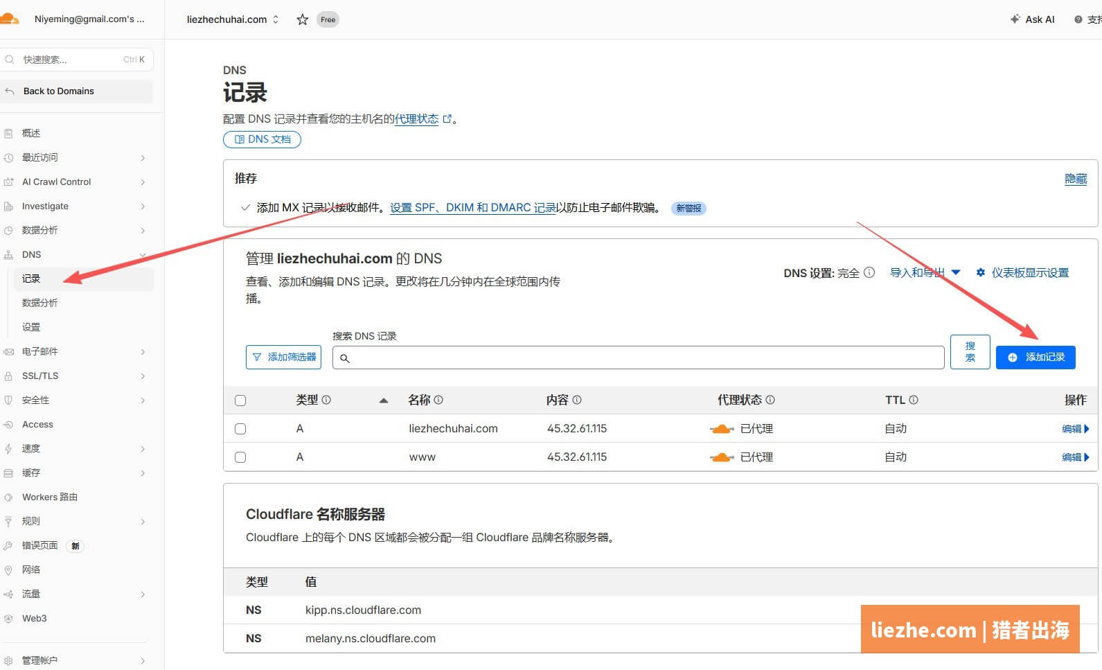Click the gear icon for 仪表板显示设置
The height and width of the screenshot is (670, 1102).
[x=981, y=272]
